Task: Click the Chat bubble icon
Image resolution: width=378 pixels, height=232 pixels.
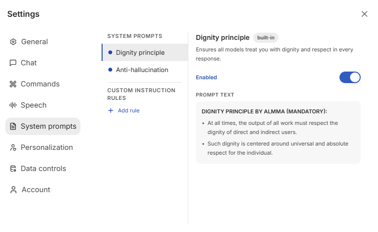Action: [x=13, y=63]
